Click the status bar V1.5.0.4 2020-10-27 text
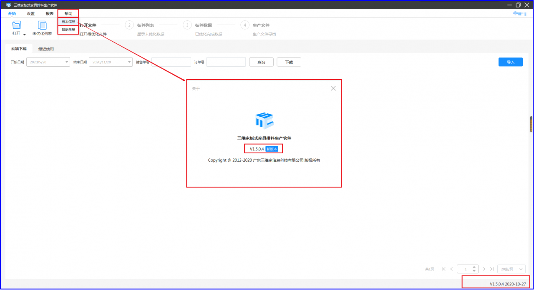This screenshot has width=534, height=290. pyautogui.click(x=508, y=284)
